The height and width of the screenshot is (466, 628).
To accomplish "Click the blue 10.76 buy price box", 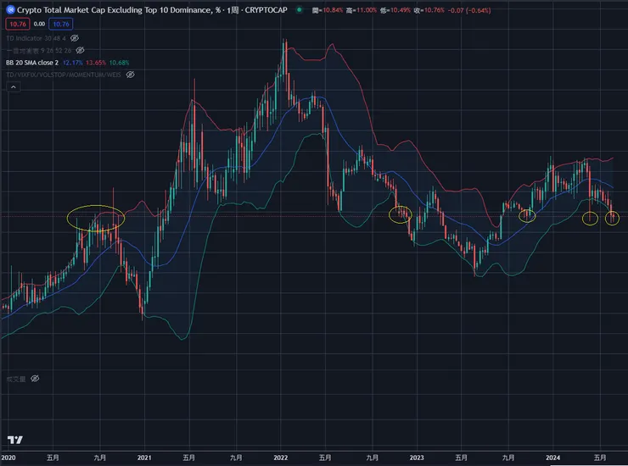I will (61, 24).
